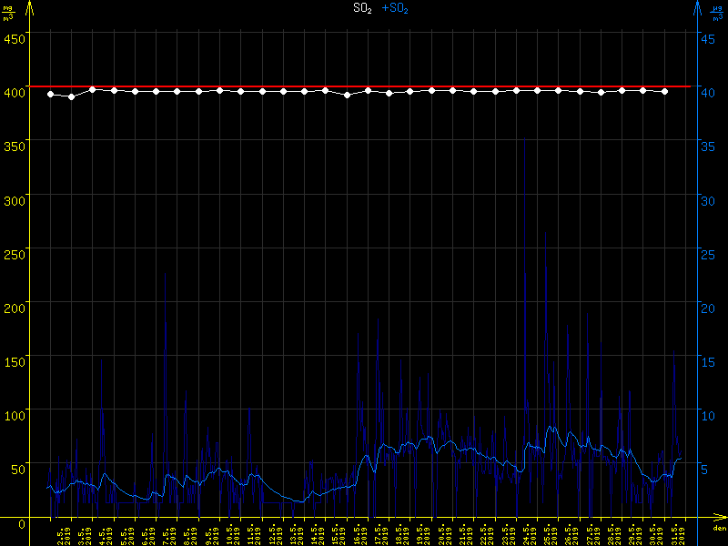The width and height of the screenshot is (728, 546).
Task: Click the 450 value on left axis
Action: 15,37
